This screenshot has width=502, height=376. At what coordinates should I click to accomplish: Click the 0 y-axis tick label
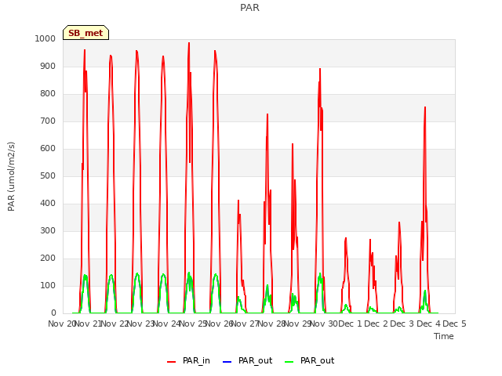[x=53, y=313]
